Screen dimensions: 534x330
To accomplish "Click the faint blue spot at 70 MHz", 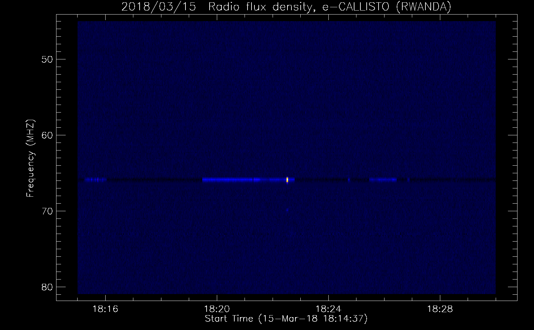I will pyautogui.click(x=287, y=210).
